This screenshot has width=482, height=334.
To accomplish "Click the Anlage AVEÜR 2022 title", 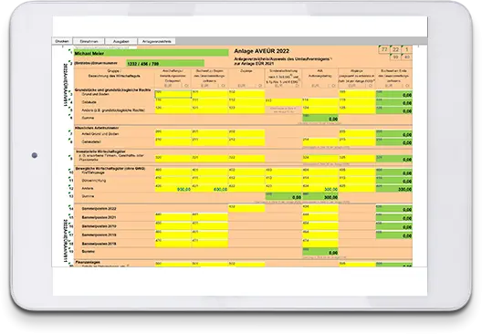I will [262, 51].
